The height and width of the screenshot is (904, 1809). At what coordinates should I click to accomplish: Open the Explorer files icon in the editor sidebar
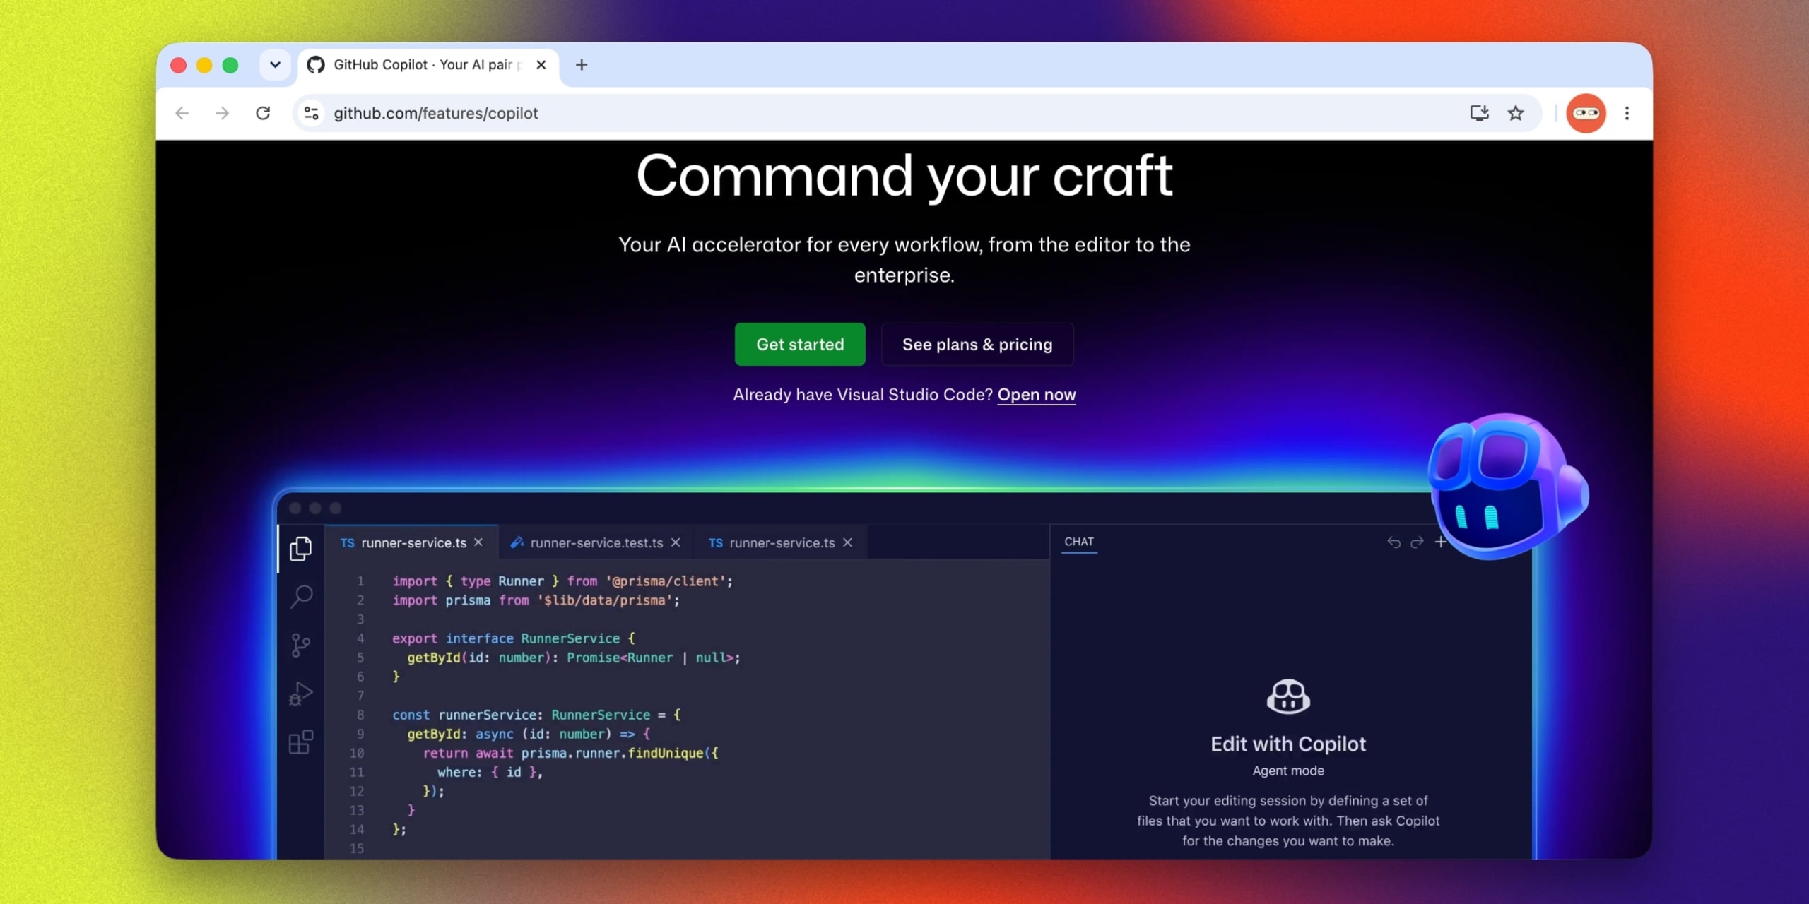point(301,548)
